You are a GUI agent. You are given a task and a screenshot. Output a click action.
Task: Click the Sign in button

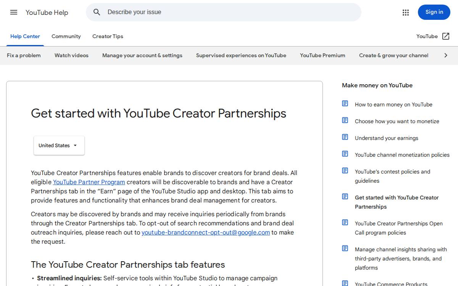[434, 12]
